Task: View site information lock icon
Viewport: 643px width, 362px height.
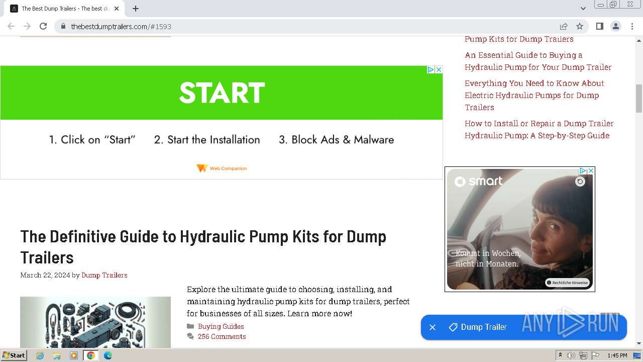Action: click(63, 26)
